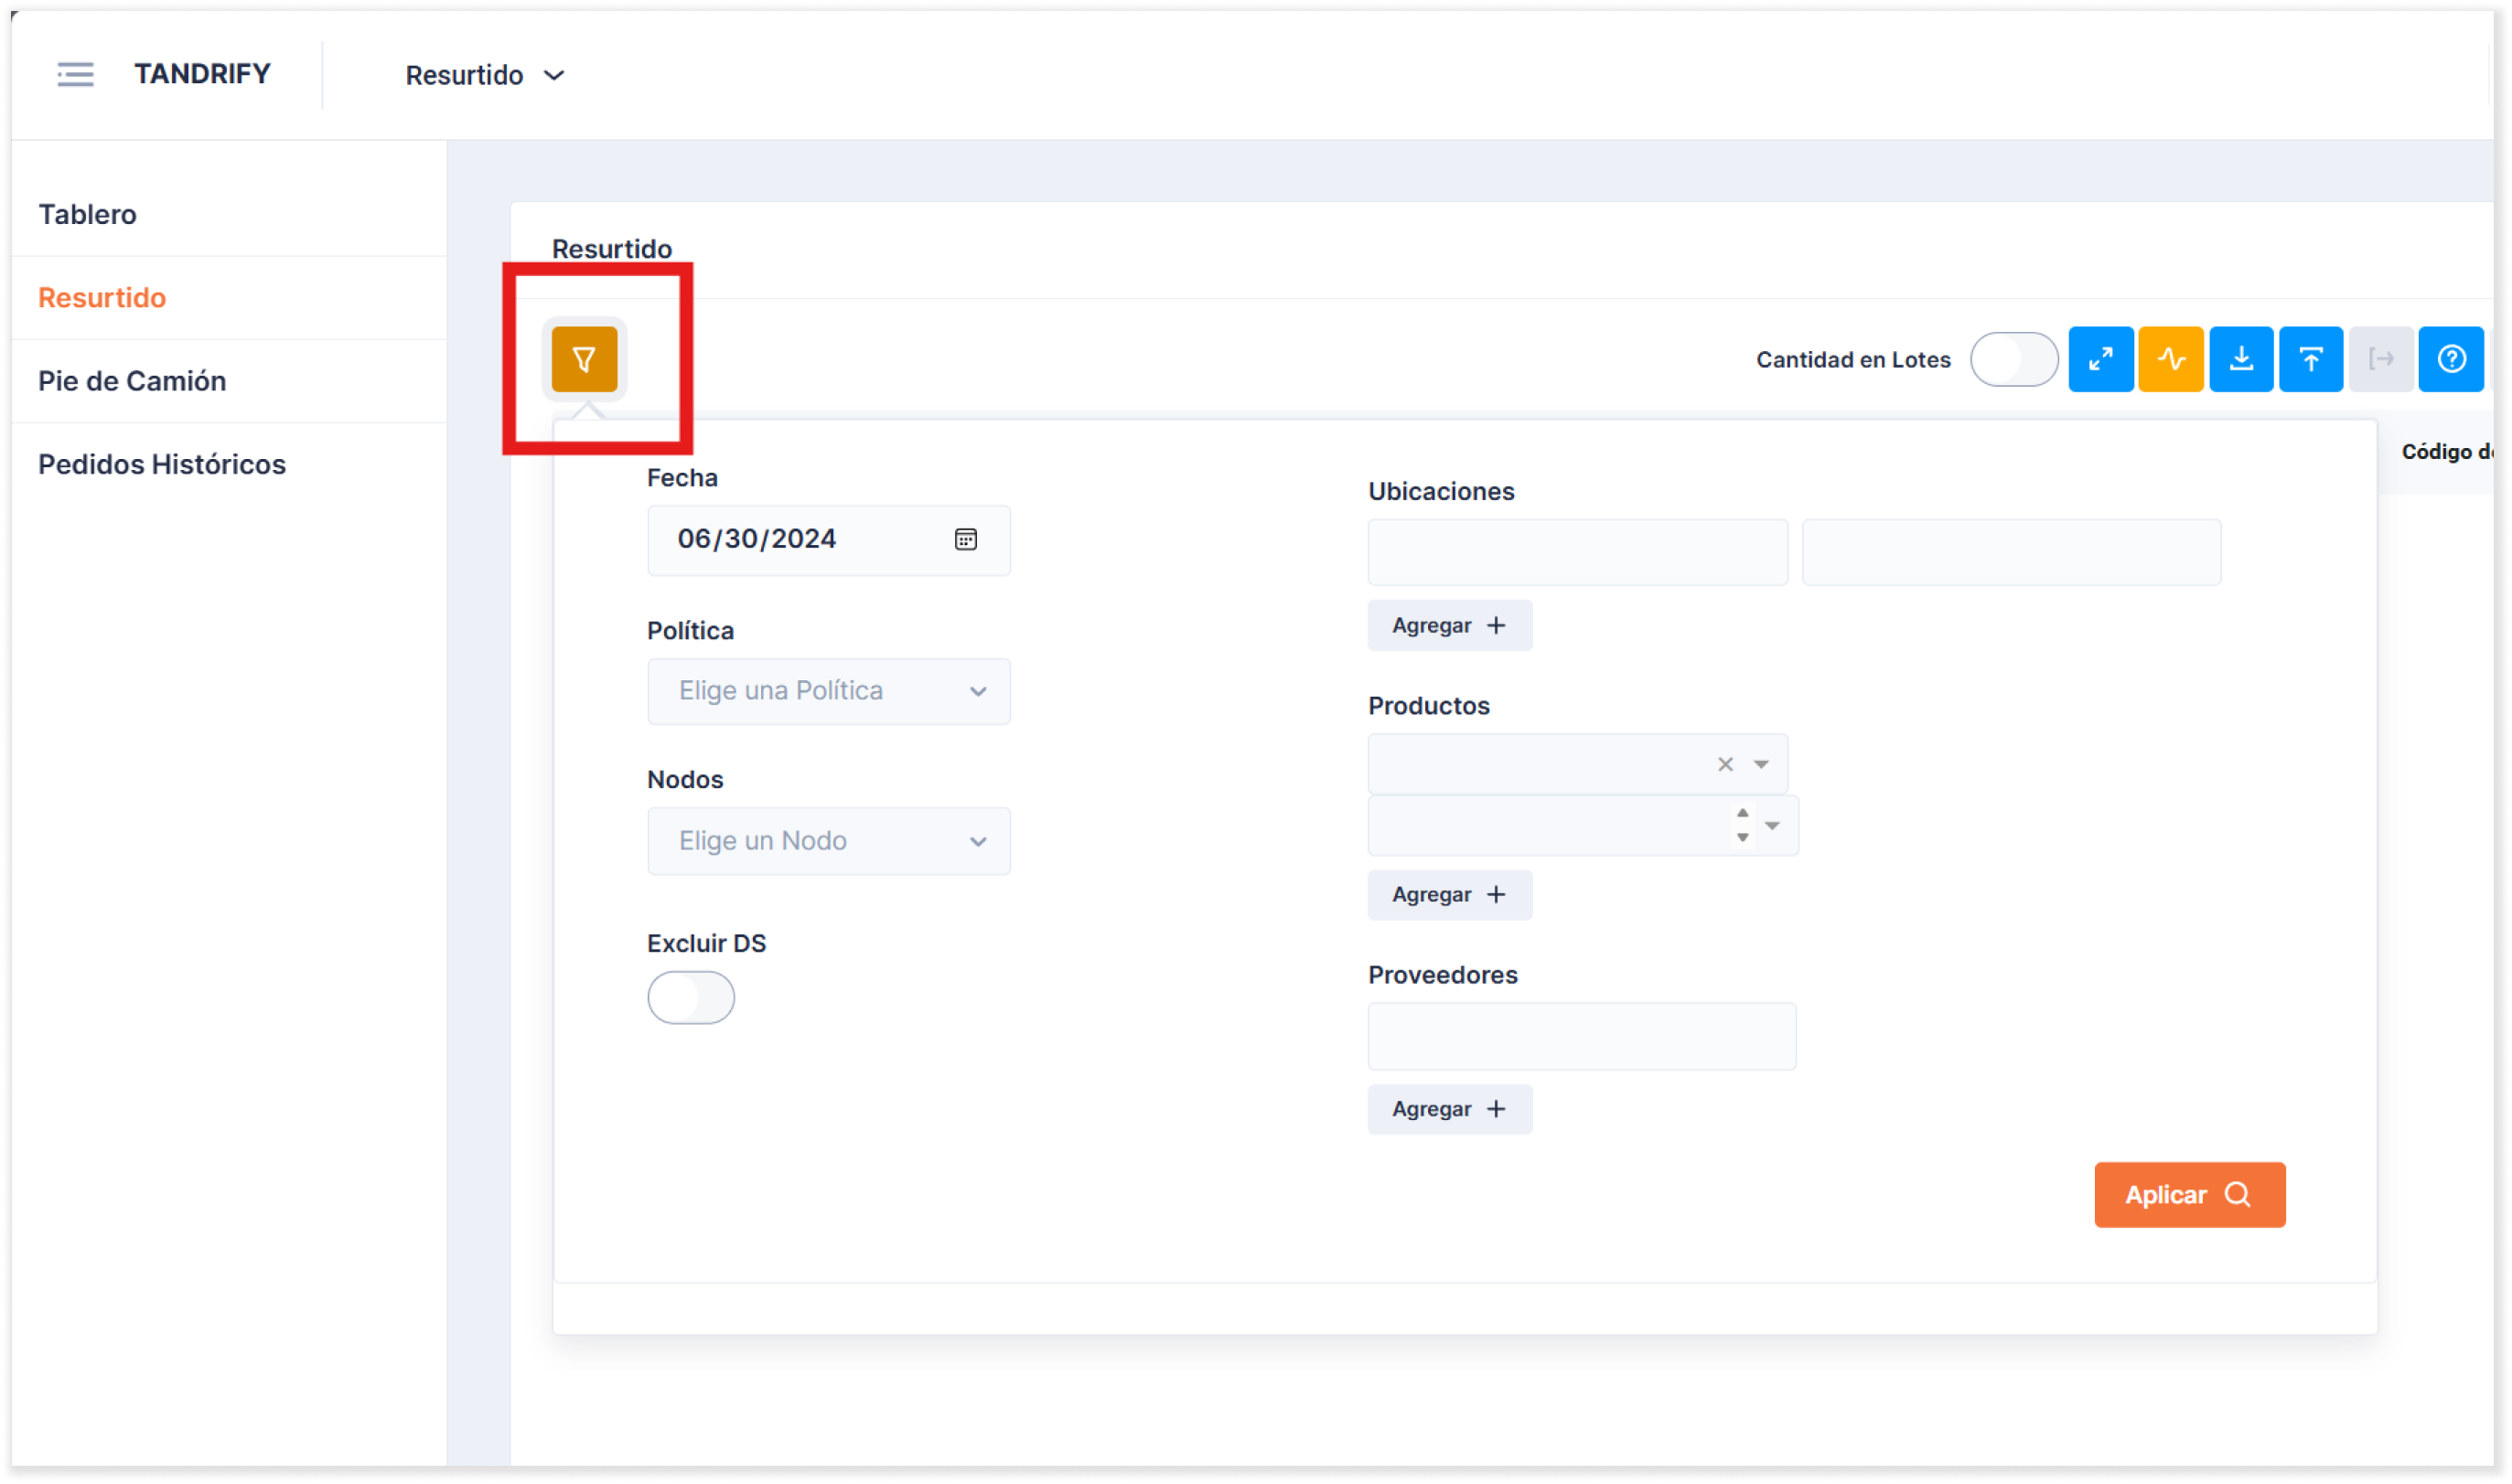Click the upload icon button

tap(2310, 359)
